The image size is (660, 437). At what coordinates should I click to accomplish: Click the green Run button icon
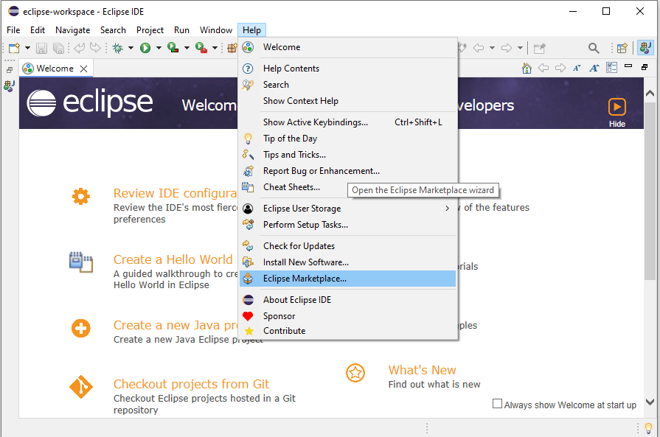[145, 48]
